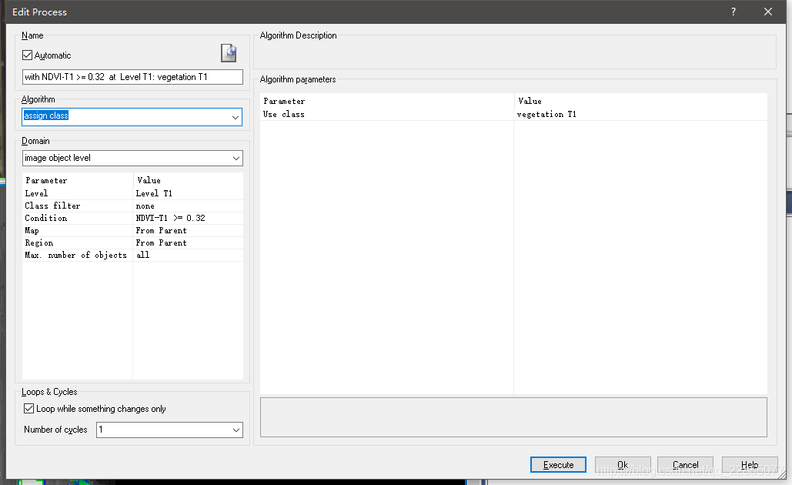Click the edit process name document icon
Screen dimensions: 792x485
coord(229,53)
